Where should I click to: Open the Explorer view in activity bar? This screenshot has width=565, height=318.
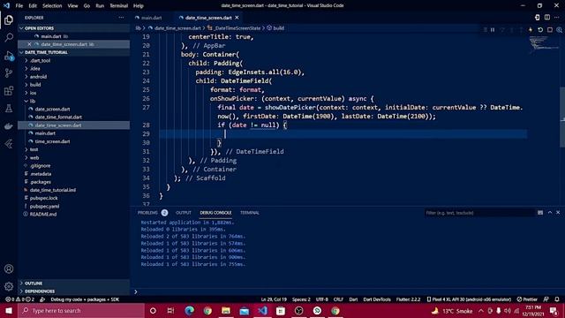click(9, 19)
